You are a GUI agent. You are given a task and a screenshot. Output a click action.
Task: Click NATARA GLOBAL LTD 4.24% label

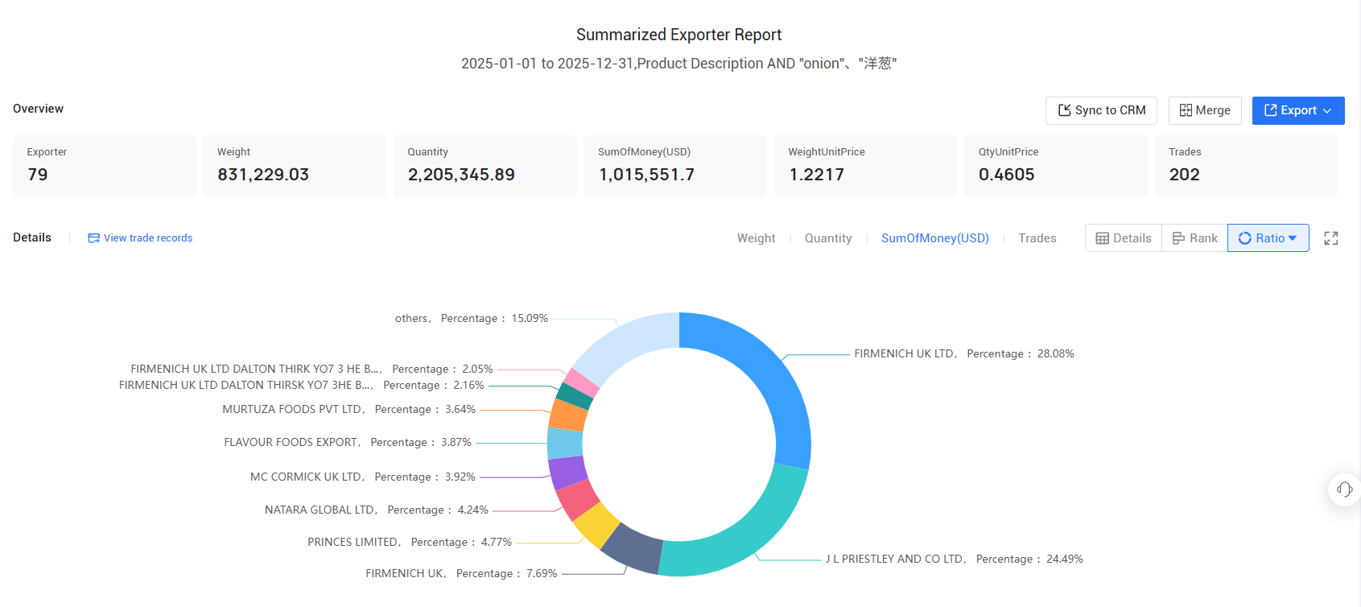[x=377, y=510]
